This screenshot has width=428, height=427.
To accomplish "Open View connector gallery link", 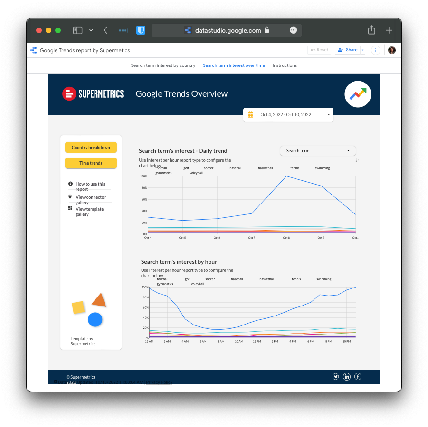I will (90, 200).
